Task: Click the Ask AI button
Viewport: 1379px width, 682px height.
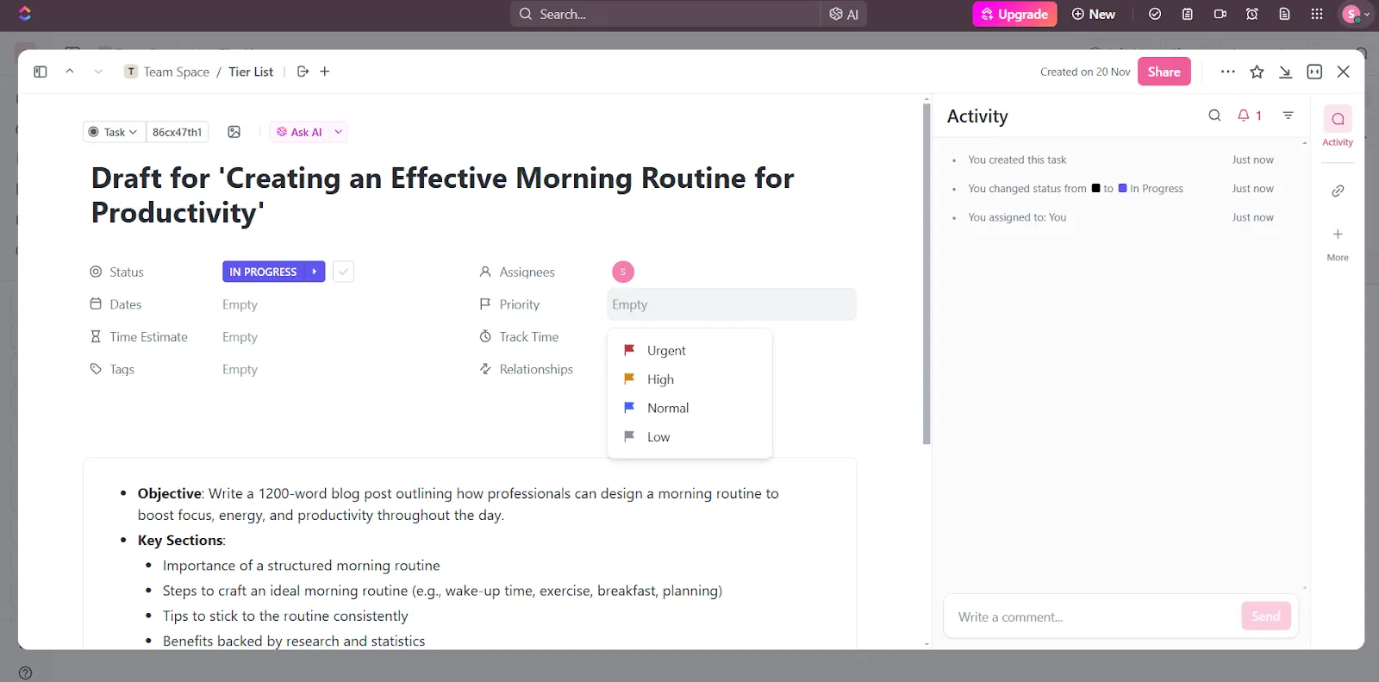Action: (x=299, y=132)
